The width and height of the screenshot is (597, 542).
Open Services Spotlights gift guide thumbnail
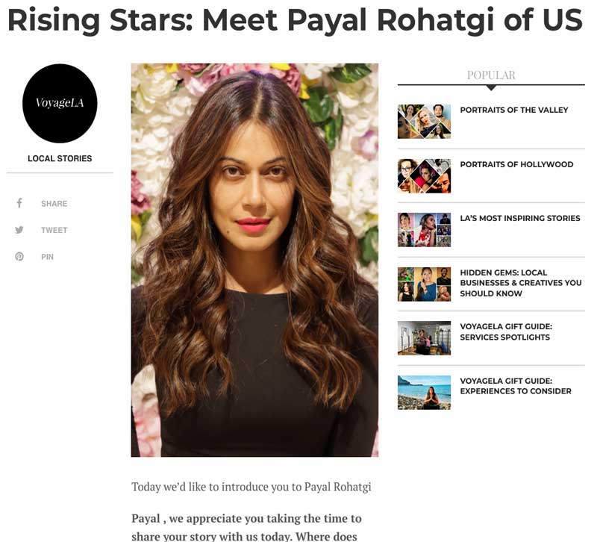[x=424, y=338]
